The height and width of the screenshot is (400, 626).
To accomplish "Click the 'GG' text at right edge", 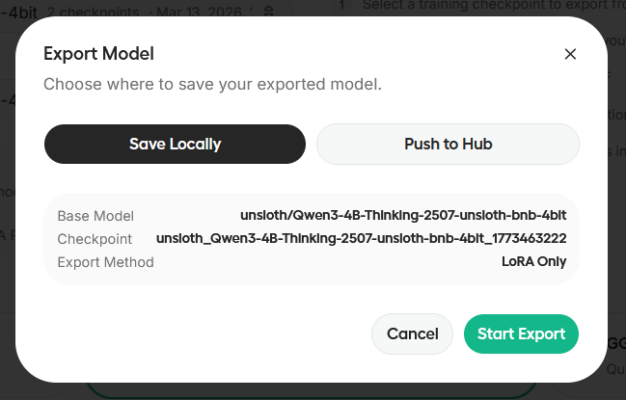I will [x=615, y=344].
